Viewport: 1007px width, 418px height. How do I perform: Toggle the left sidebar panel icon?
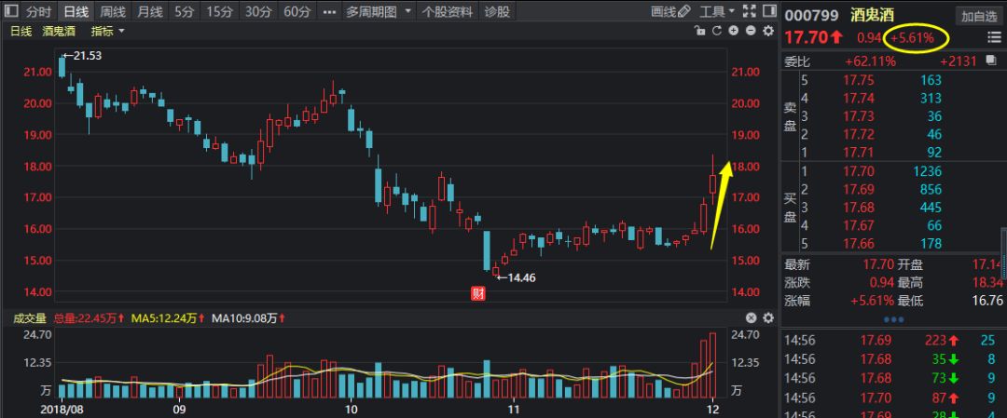pyautogui.click(x=11, y=11)
